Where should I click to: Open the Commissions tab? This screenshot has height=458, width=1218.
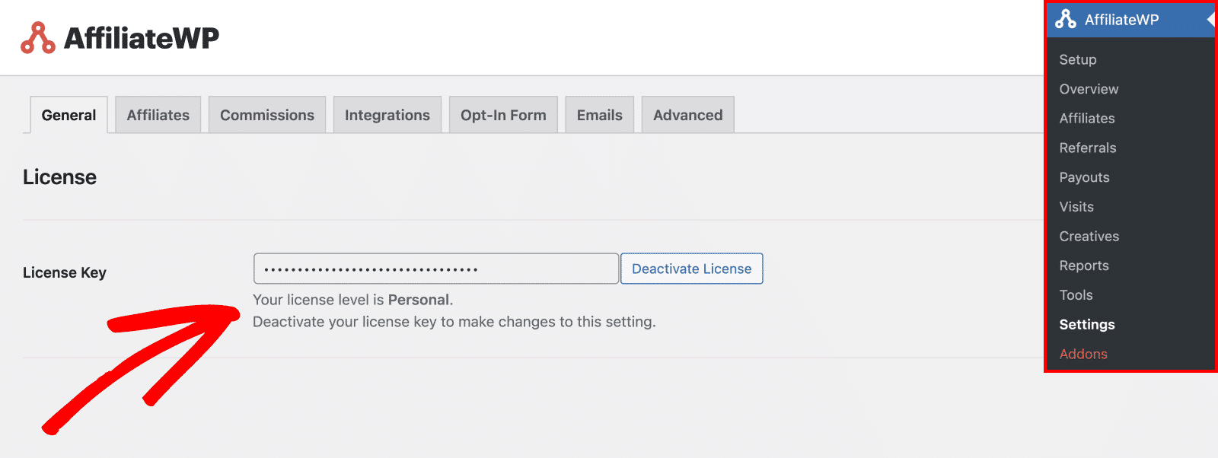coord(267,115)
